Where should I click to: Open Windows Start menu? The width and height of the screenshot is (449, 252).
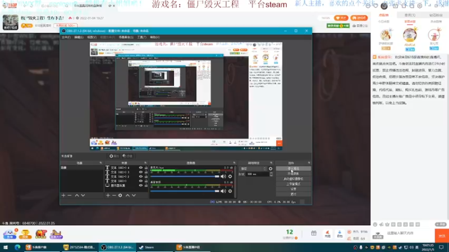click(6, 248)
